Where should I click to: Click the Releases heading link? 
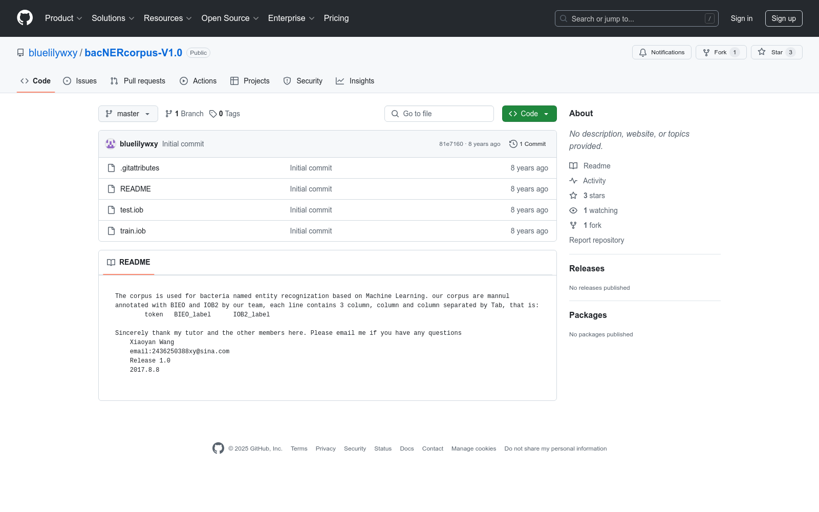[x=587, y=269]
